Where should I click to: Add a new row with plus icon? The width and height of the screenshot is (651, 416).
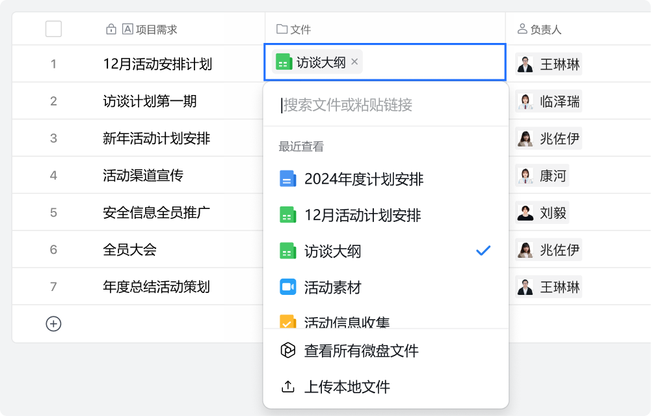pos(53,324)
